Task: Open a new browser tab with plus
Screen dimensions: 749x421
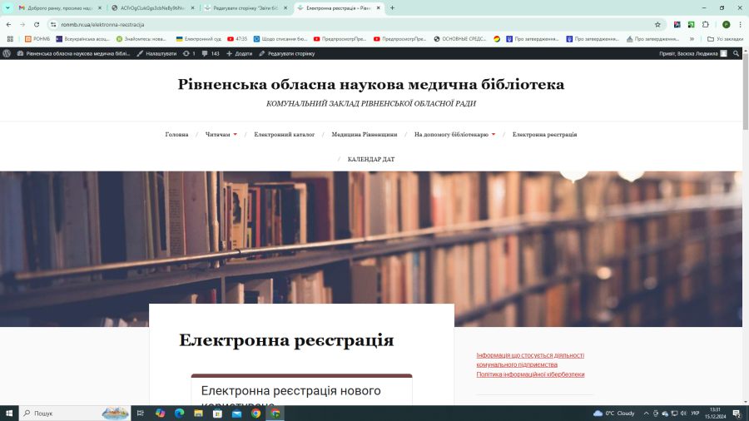Action: (x=392, y=8)
